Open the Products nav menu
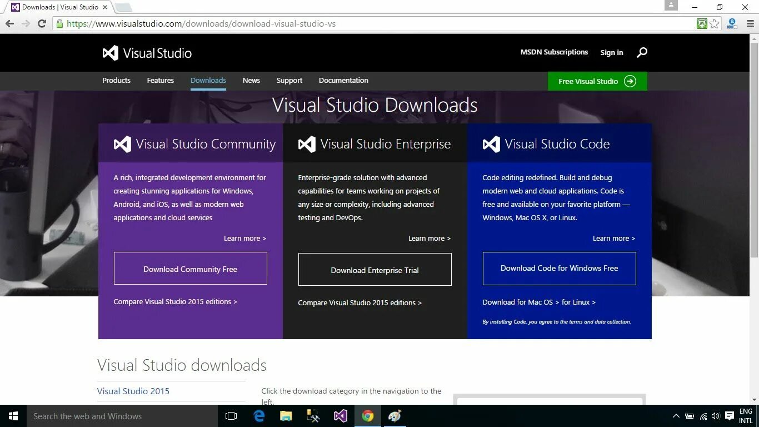This screenshot has height=427, width=759. [x=116, y=81]
